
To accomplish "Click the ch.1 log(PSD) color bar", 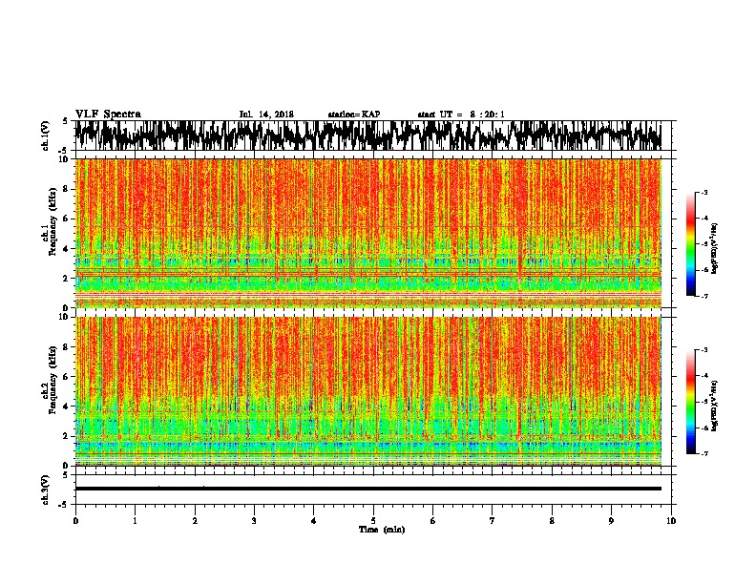I will pyautogui.click(x=691, y=244).
